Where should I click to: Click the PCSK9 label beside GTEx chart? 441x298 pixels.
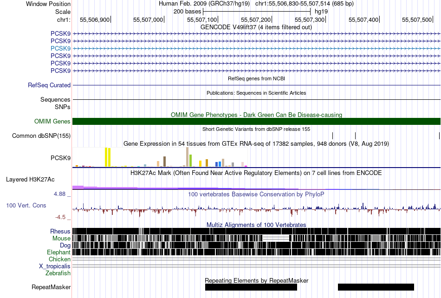click(x=60, y=158)
